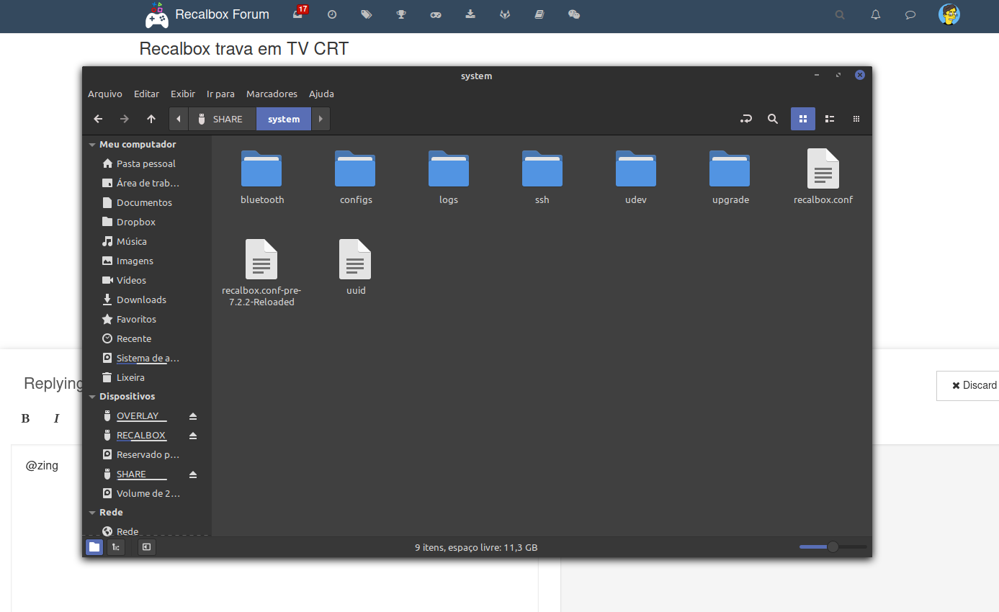Open the forum chat bubble icon

point(910,14)
